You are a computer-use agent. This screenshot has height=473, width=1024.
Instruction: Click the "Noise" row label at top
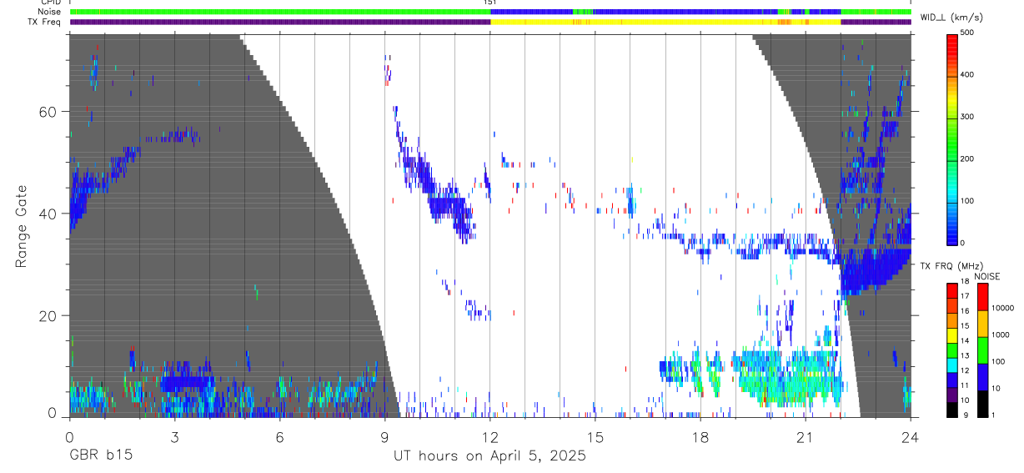point(49,12)
